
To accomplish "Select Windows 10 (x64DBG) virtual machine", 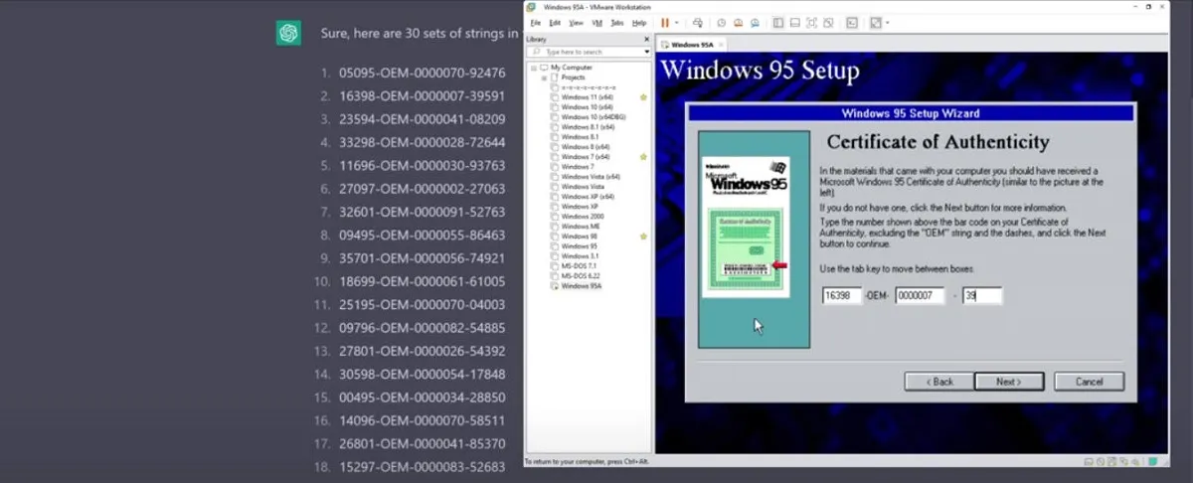I will click(593, 117).
